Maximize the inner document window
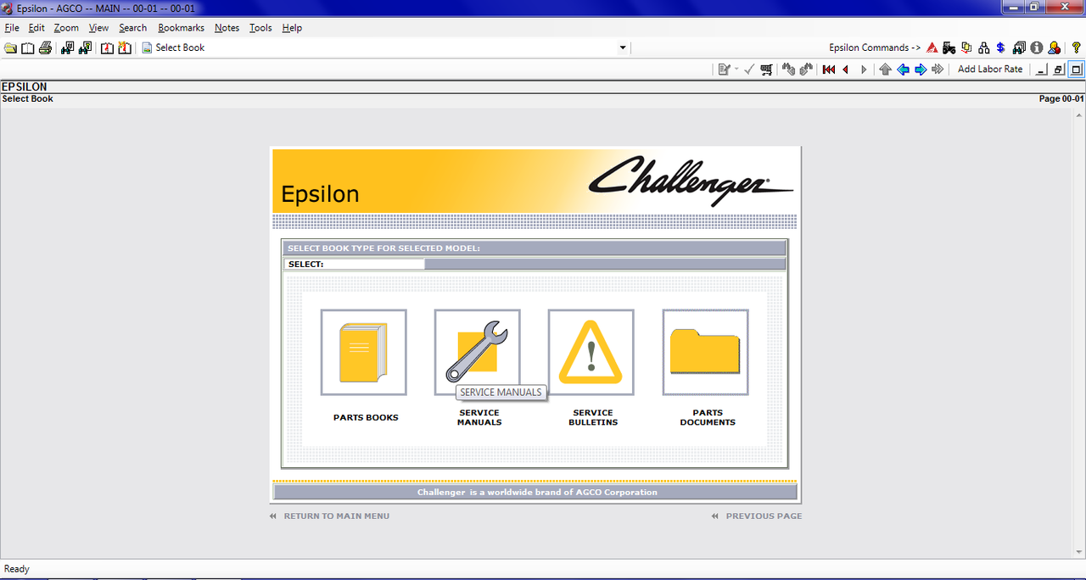This screenshot has height=580, width=1086. pyautogui.click(x=1077, y=70)
